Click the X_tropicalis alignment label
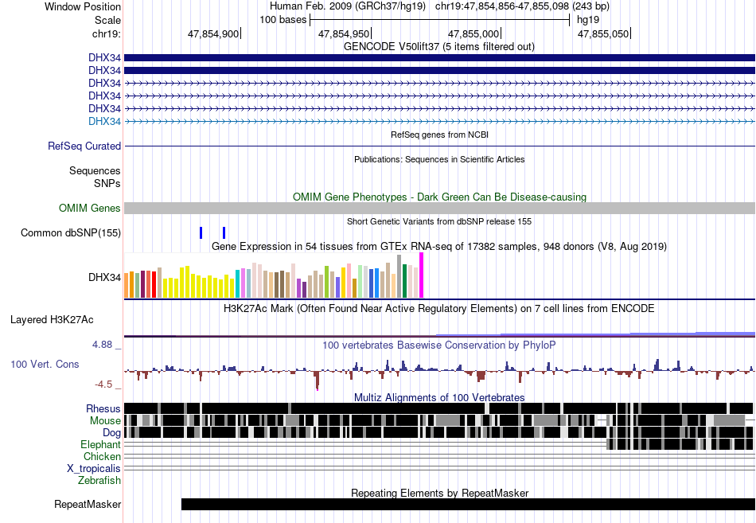The width and height of the screenshot is (756, 523). [94, 469]
